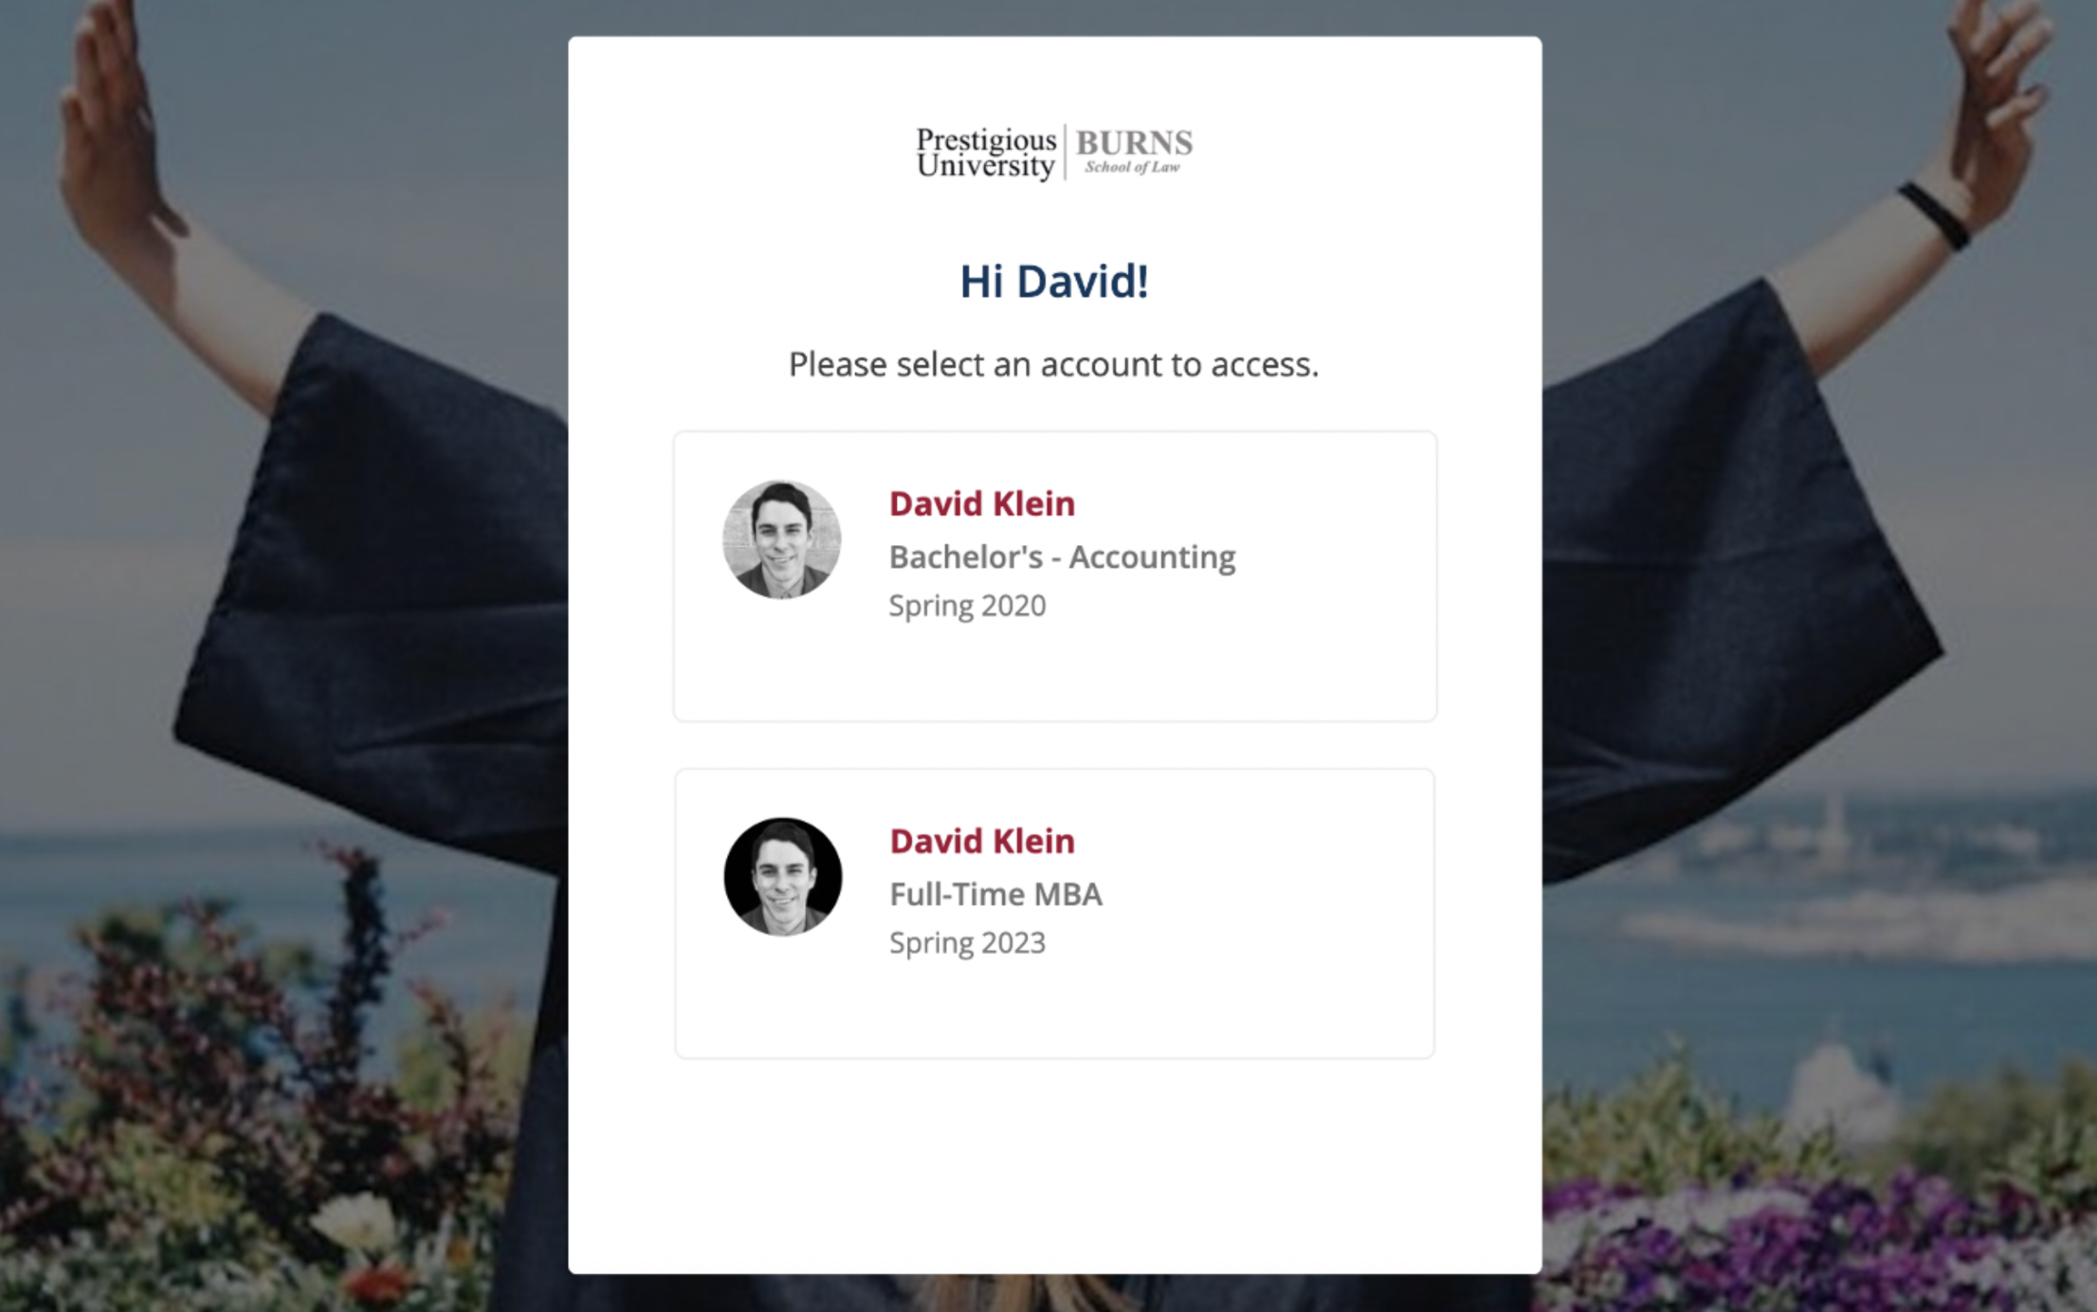Open the Spring 2023 account card
The width and height of the screenshot is (2097, 1312).
[x=1055, y=914]
